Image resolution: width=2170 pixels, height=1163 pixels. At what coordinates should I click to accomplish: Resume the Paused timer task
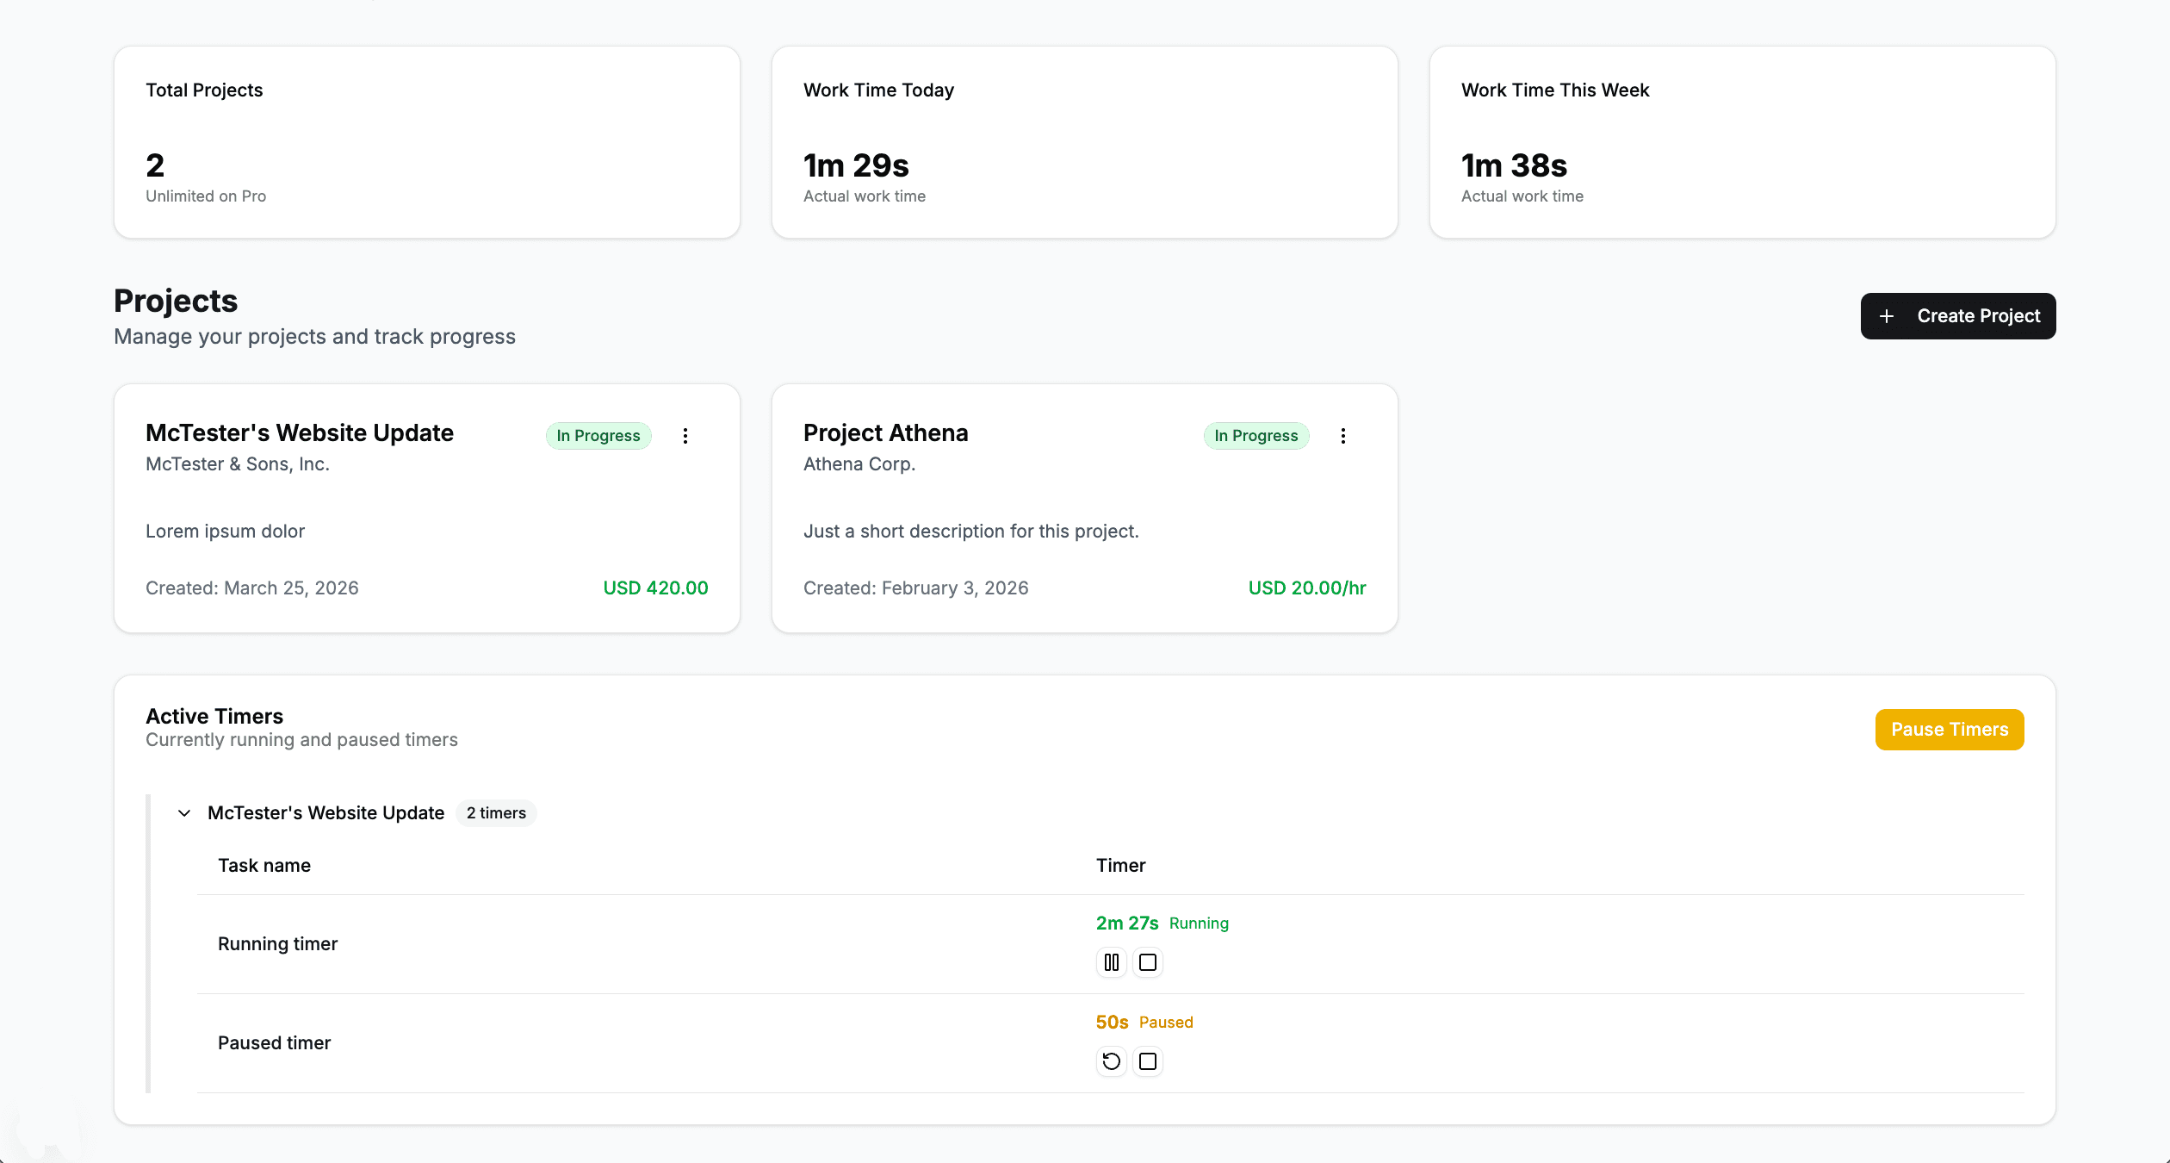coord(1112,1061)
